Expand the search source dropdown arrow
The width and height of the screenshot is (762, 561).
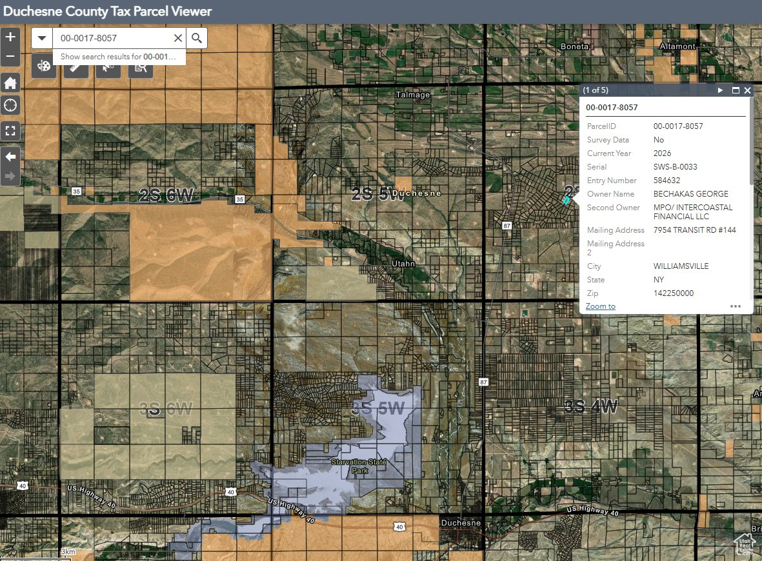coord(42,38)
